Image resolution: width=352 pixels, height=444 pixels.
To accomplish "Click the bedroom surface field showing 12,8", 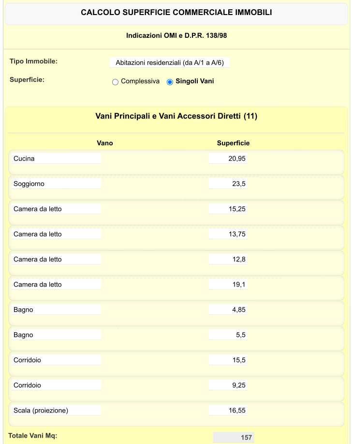I will (228, 259).
